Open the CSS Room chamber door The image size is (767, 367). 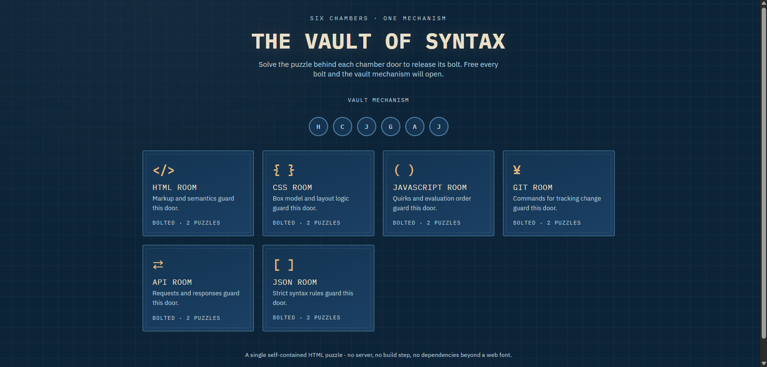[x=318, y=193]
